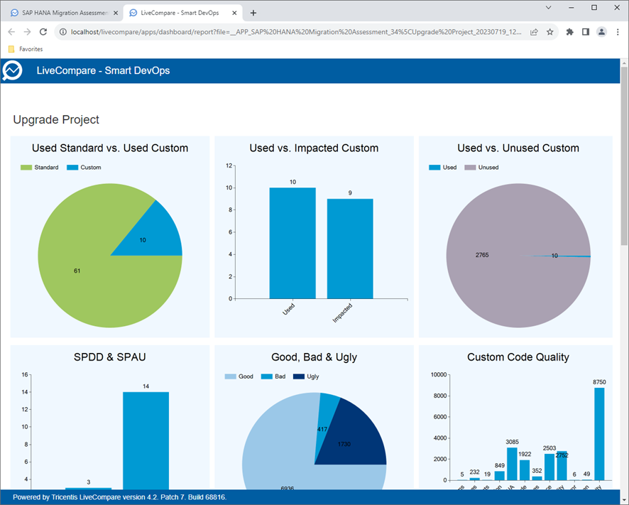Click the Impacted axis label
Viewport: 629px width, 505px height.
click(x=342, y=313)
